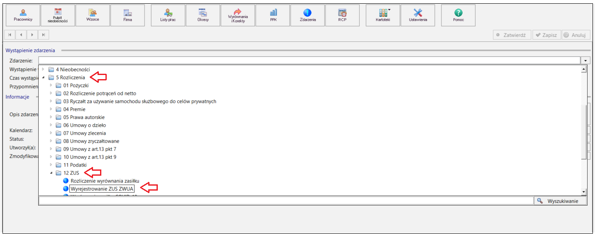Select 08 Umowy zryczałtowane folder
The height and width of the screenshot is (237, 595).
[x=91, y=141]
